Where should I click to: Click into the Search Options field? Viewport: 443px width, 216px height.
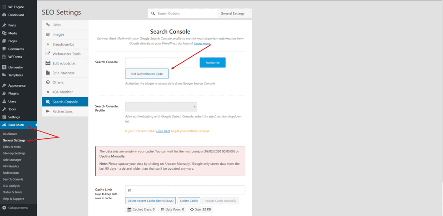[x=183, y=13]
